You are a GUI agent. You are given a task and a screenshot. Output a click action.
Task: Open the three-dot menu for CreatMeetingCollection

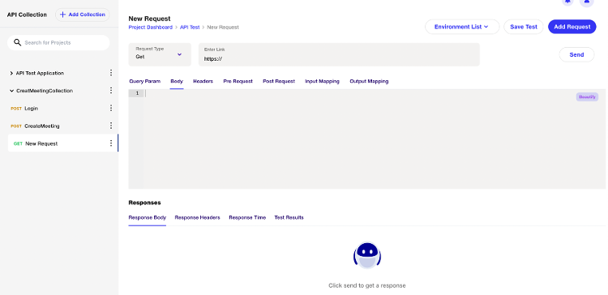tap(111, 90)
